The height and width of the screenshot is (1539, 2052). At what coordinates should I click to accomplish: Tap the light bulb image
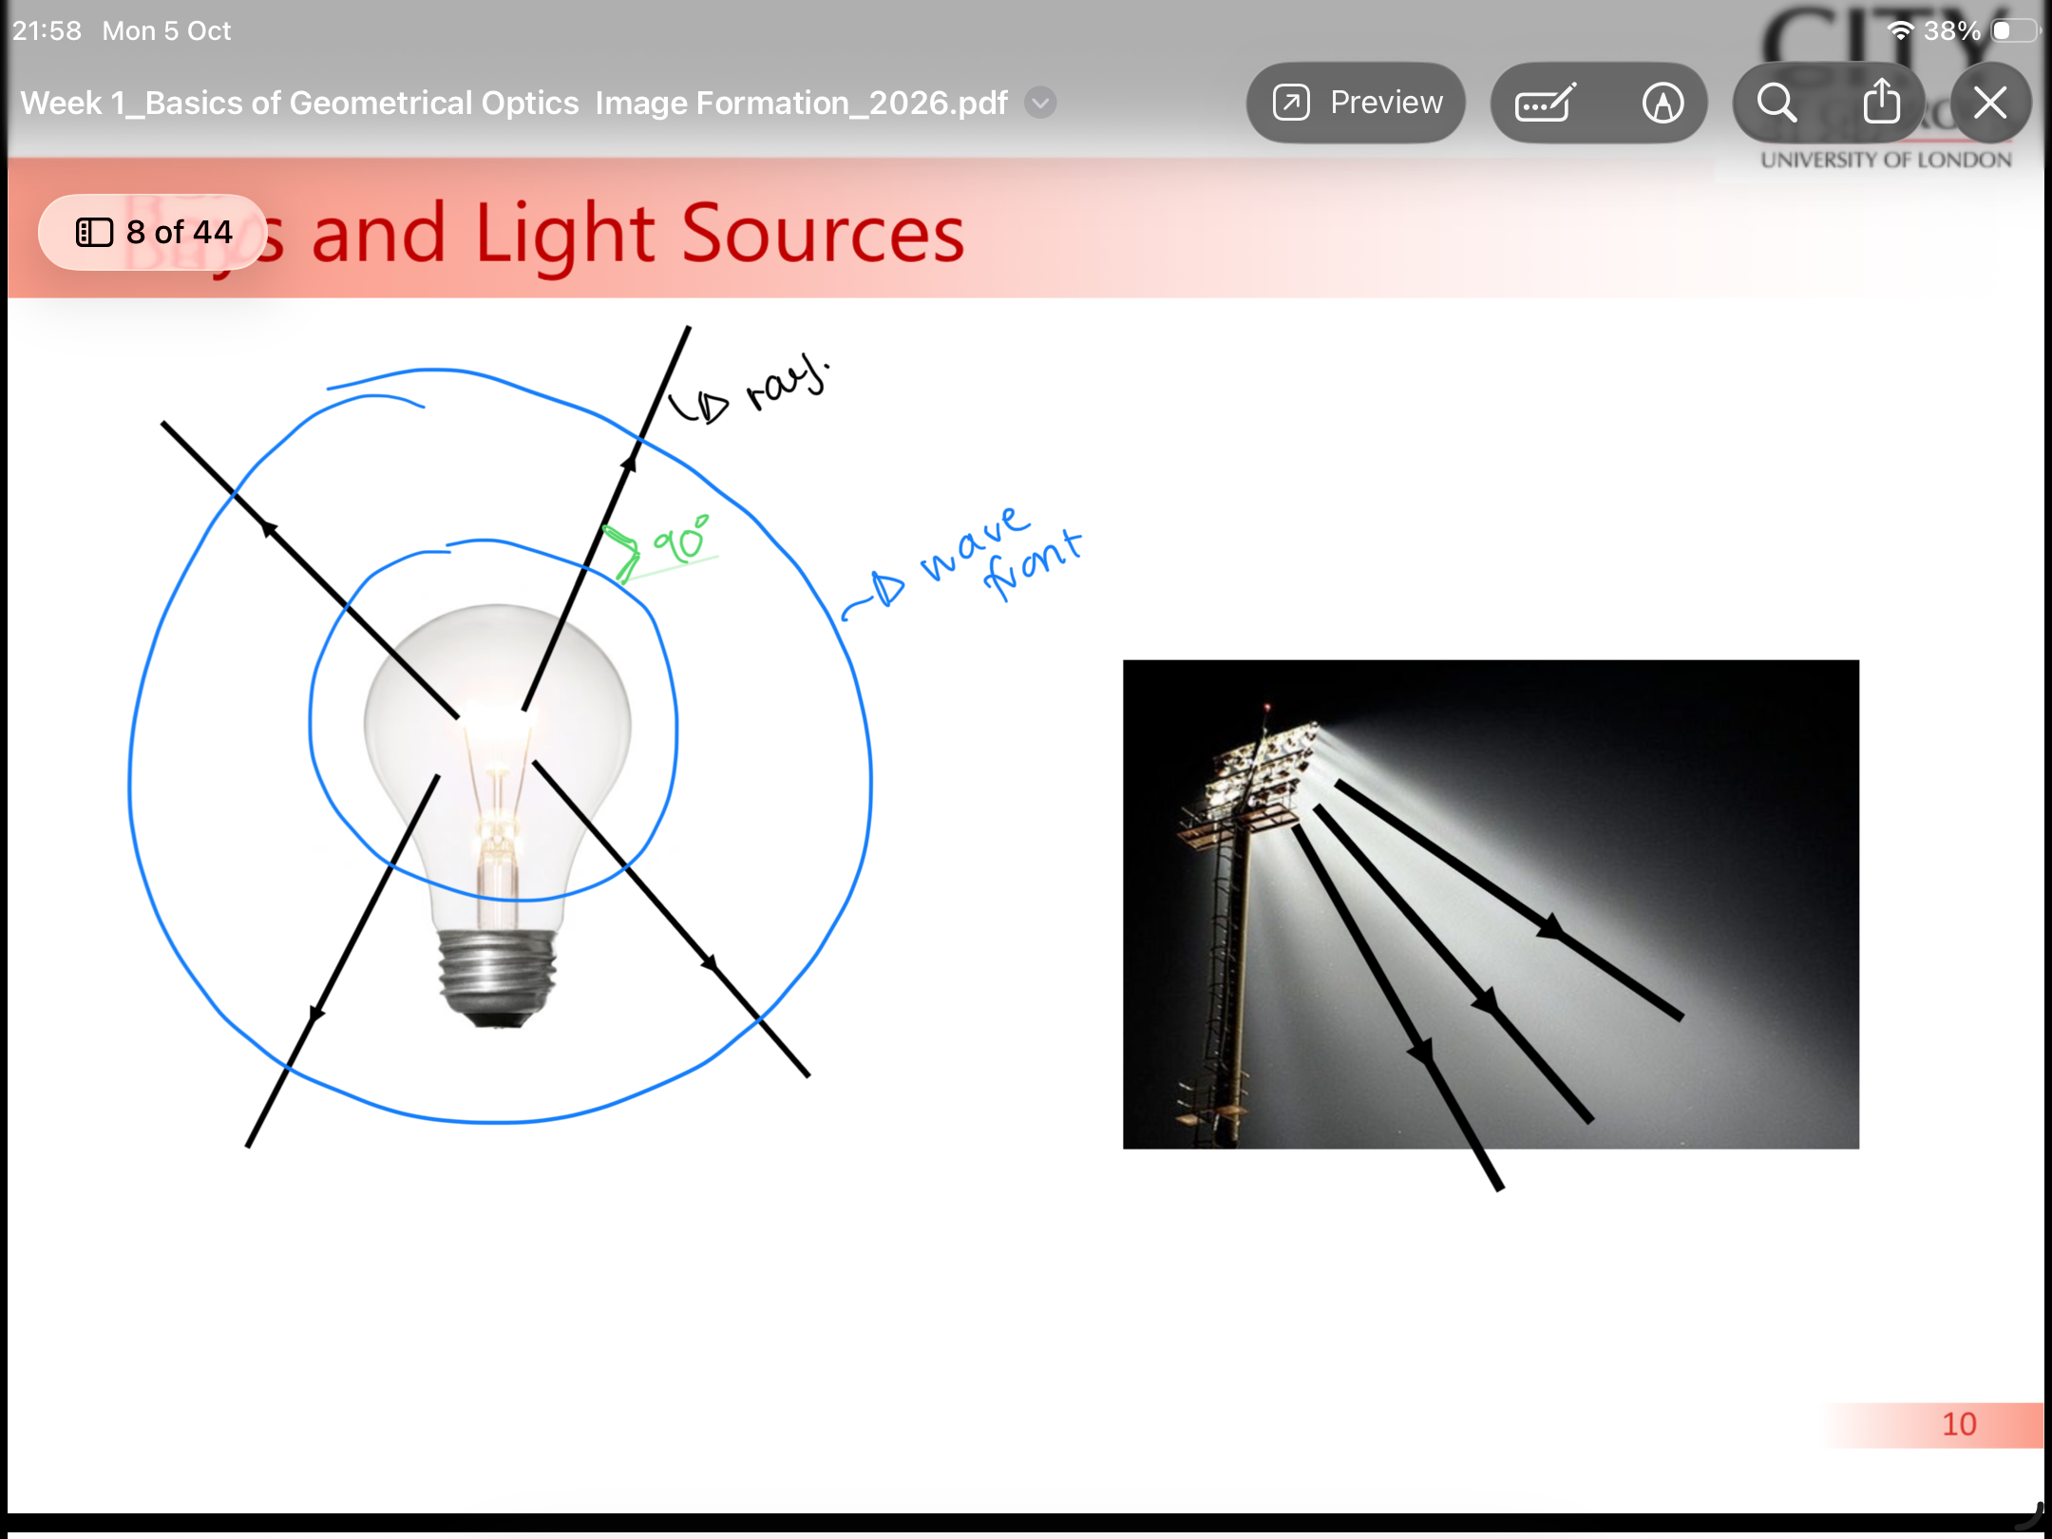point(497,815)
